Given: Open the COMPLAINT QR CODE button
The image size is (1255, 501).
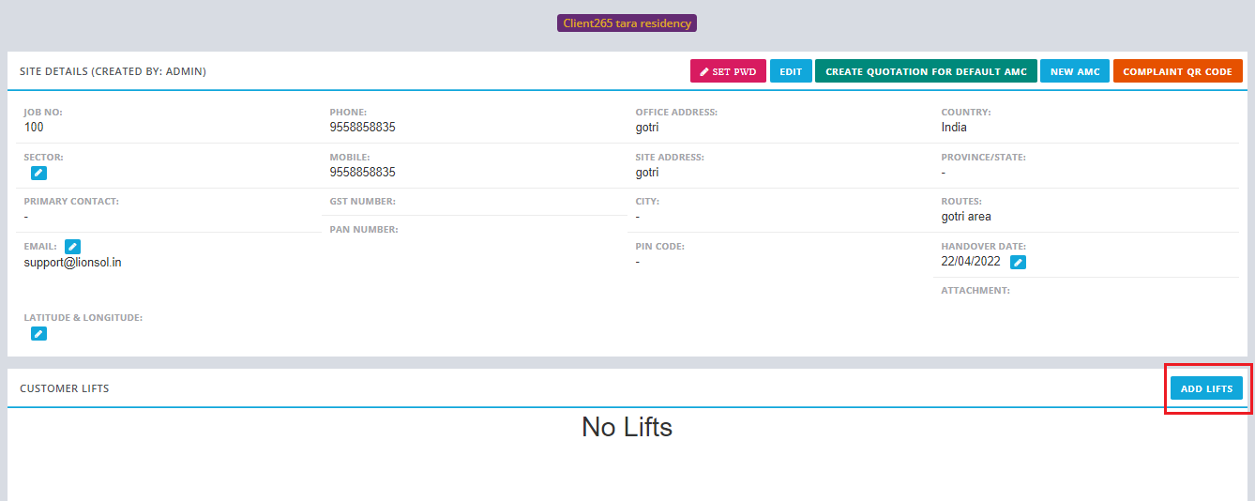Looking at the screenshot, I should tap(1177, 71).
